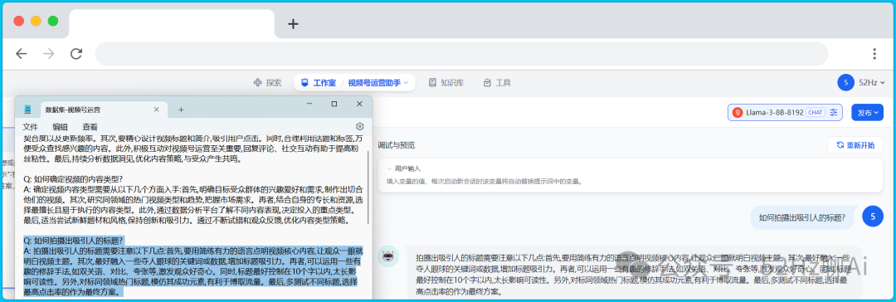
Task: Select the 工作室 tab
Action: point(319,82)
